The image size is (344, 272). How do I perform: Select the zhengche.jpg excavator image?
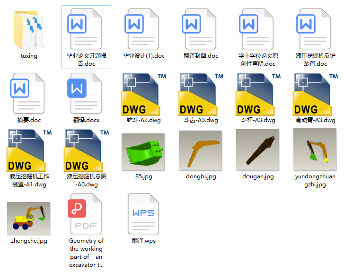click(29, 218)
